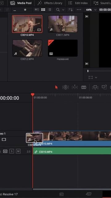Expand the viewer overlay mode dropdown
Viewport: 111px width, 198px height.
[x=96, y=77]
